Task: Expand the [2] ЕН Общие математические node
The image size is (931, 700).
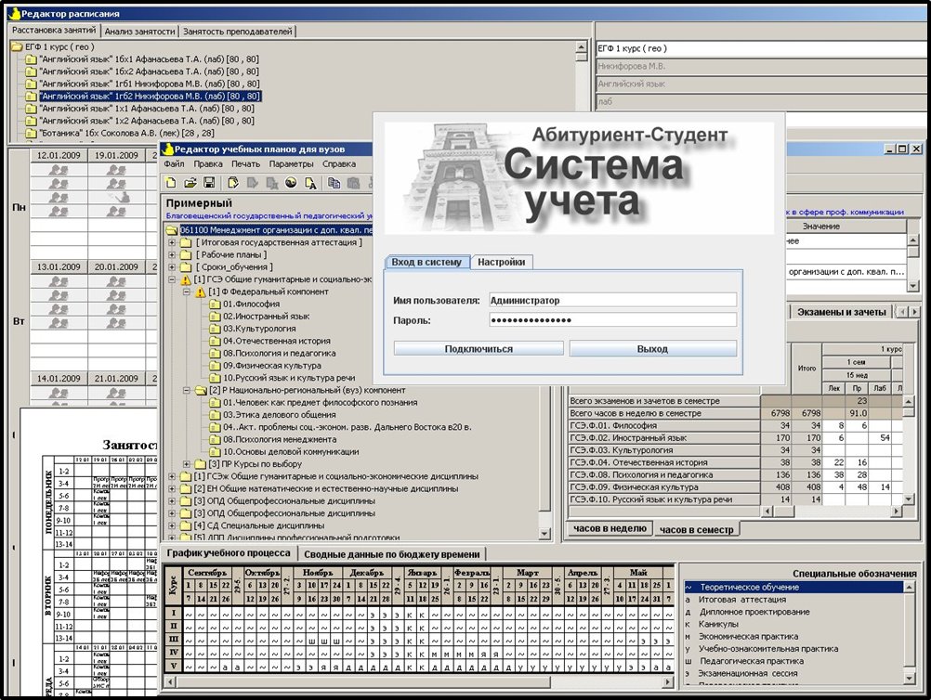Action: click(x=172, y=489)
